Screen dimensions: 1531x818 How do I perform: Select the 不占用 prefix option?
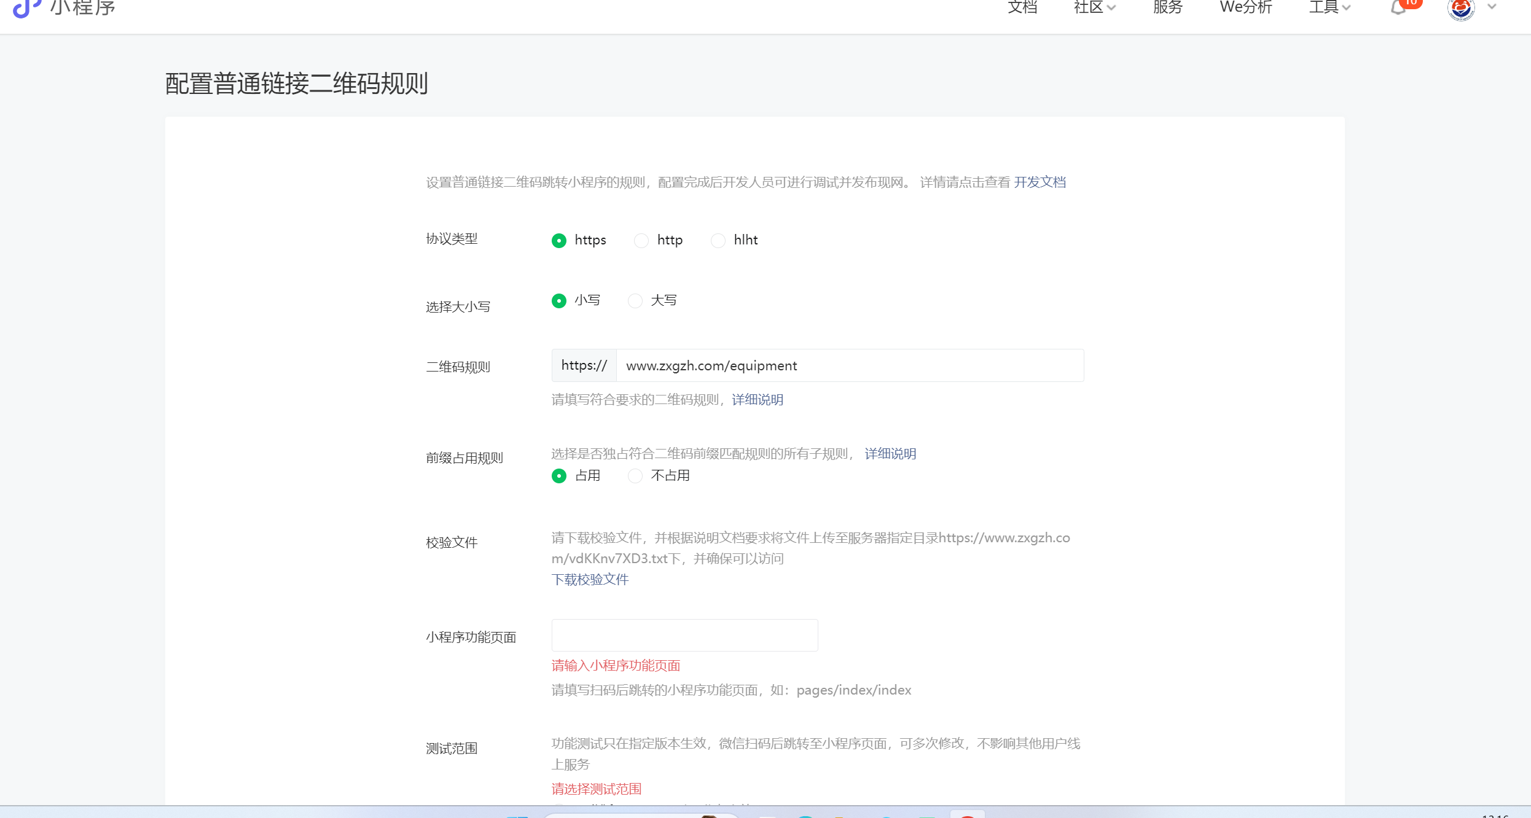(x=635, y=476)
